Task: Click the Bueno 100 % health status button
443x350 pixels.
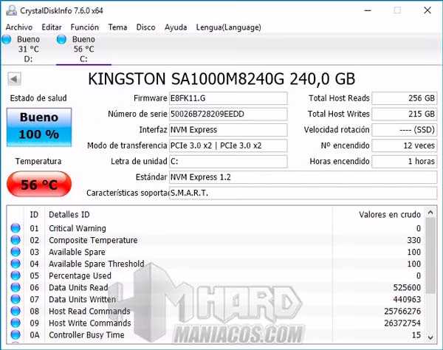Action: (x=39, y=126)
